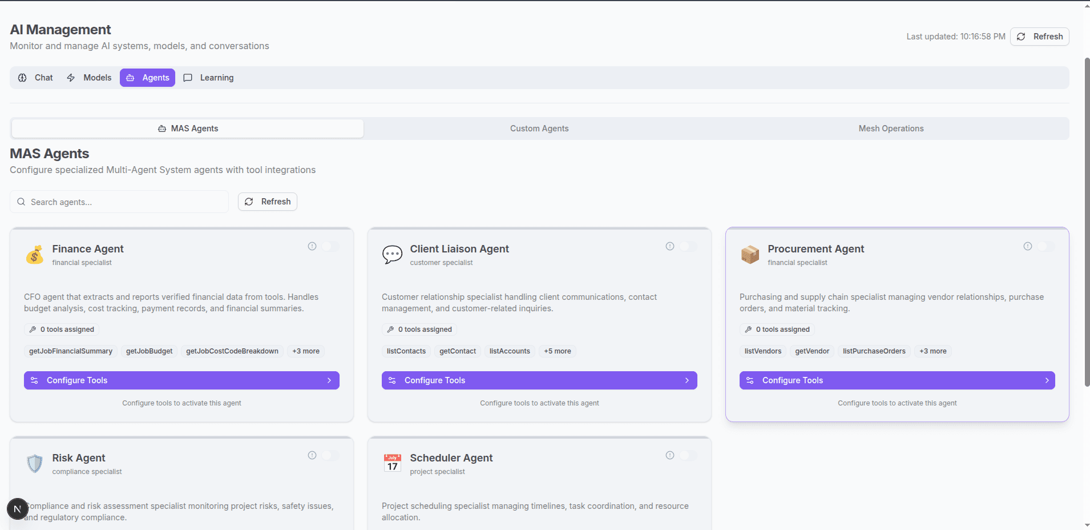
Task: Switch to the Custom Agents tab
Action: [x=539, y=129]
